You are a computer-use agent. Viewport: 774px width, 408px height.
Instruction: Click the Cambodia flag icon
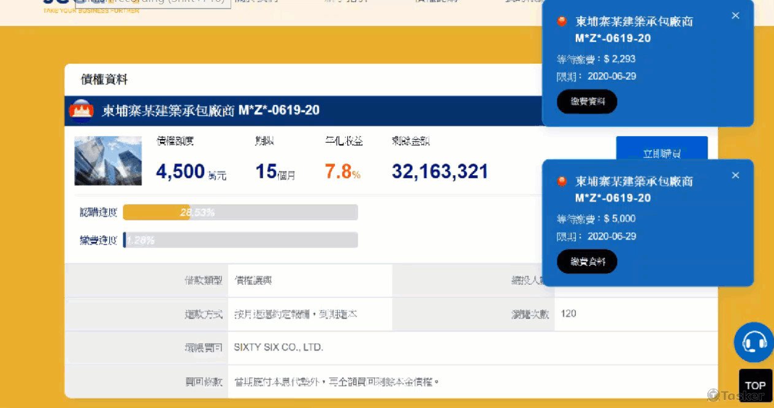pos(82,111)
